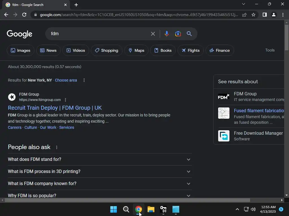Expand What does FDM stand for

(x=100, y=159)
